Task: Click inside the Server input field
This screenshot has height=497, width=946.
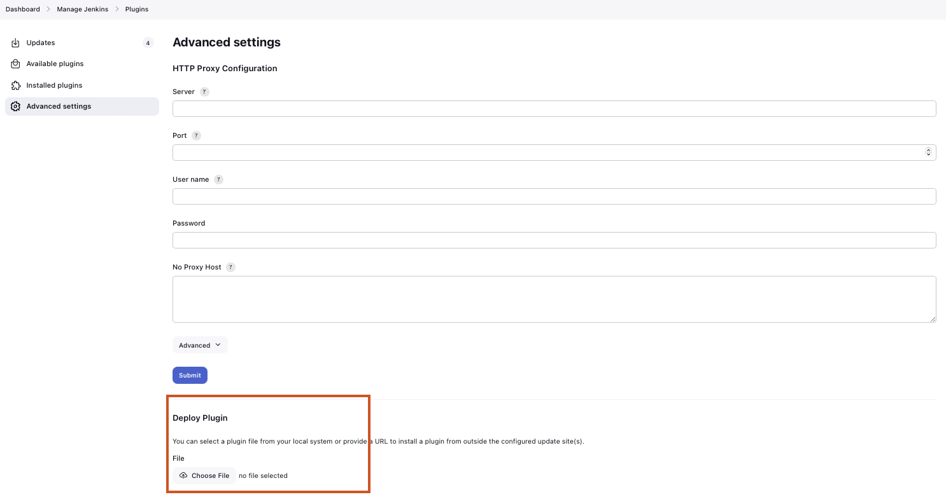Action: (x=554, y=108)
